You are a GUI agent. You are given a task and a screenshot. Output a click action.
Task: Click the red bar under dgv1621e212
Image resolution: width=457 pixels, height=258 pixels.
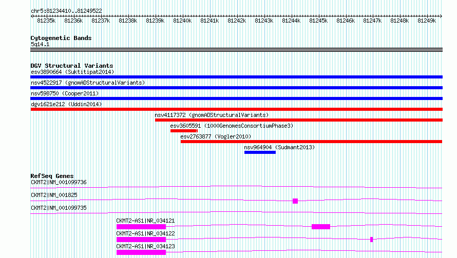point(236,109)
